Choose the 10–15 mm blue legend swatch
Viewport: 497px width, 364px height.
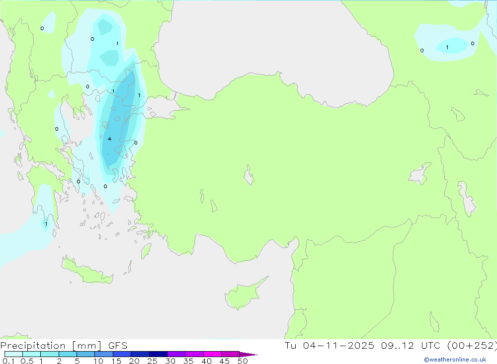point(104,354)
